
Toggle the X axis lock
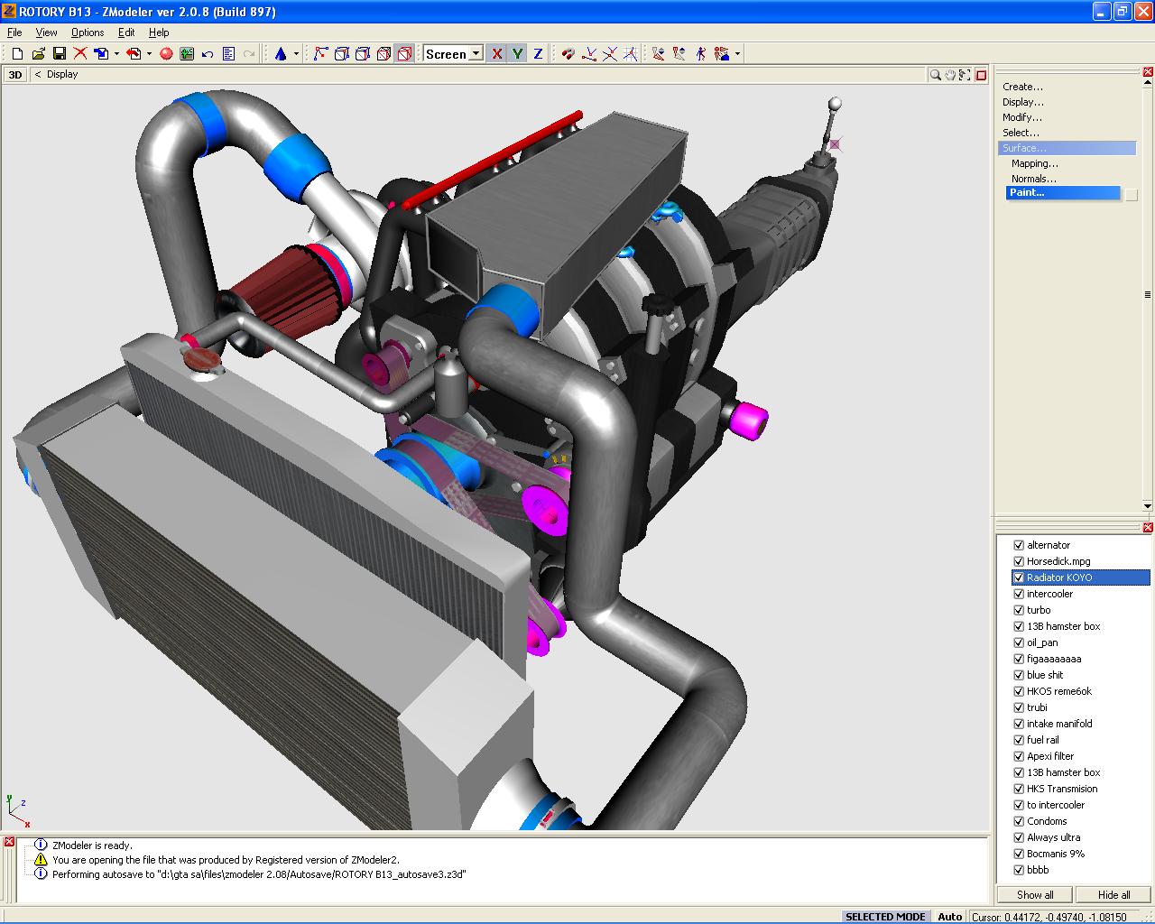[x=497, y=54]
